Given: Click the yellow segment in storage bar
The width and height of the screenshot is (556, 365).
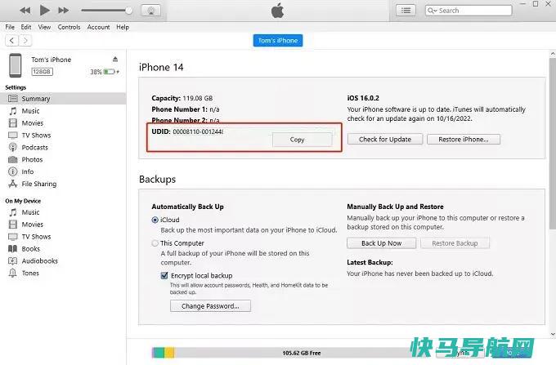Looking at the screenshot, I should pos(169,353).
